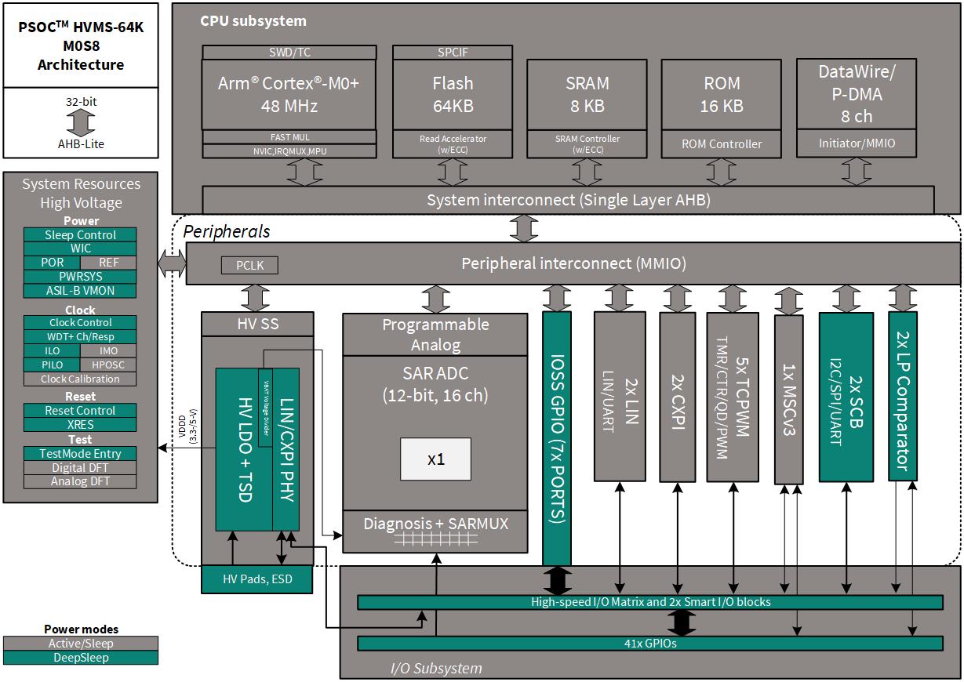Select the 2x SCB I2C/SPI/UART block
The width and height of the screenshot is (964, 682).
846,397
